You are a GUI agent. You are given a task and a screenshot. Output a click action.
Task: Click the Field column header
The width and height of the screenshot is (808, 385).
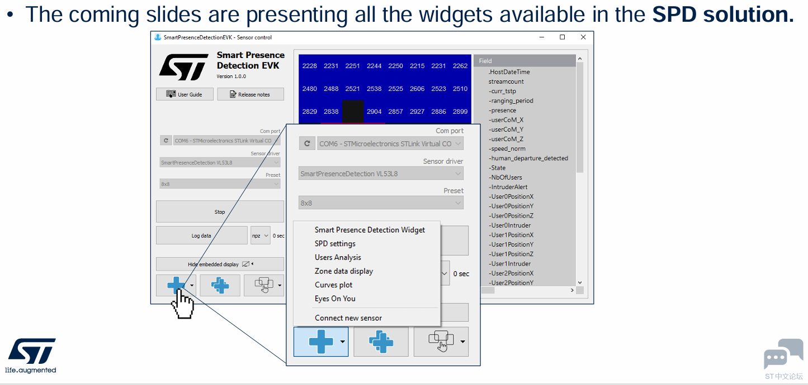coord(525,61)
